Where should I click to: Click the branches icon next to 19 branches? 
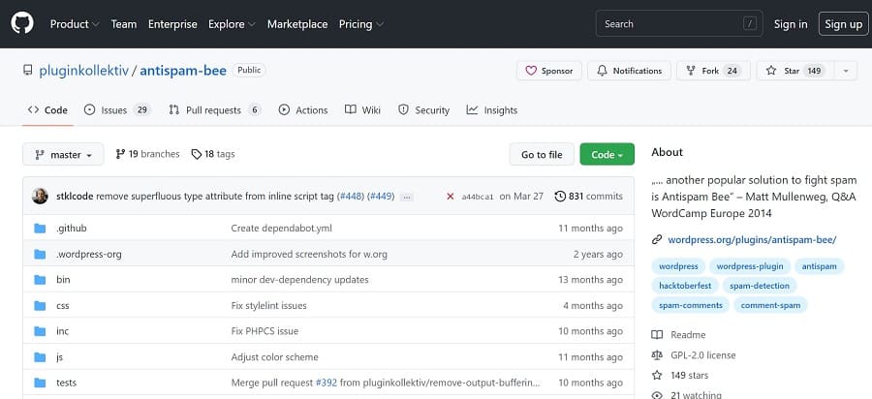120,154
